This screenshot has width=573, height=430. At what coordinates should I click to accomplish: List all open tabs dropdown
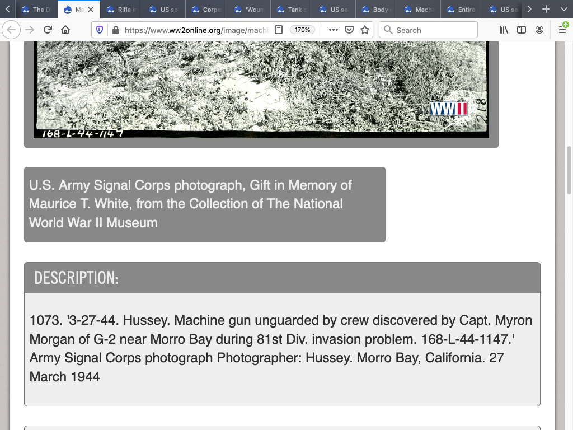(x=563, y=10)
